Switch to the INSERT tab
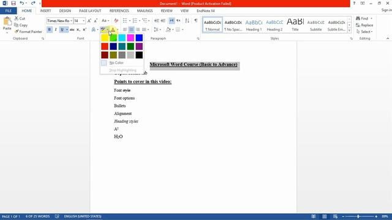392x220 pixels. tap(45, 11)
